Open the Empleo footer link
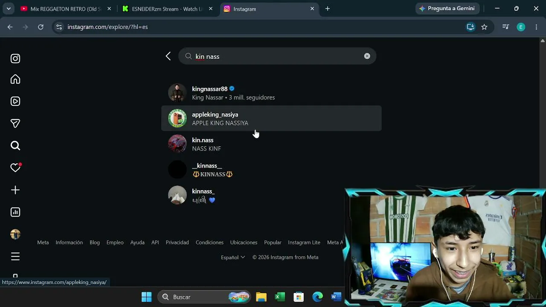The width and height of the screenshot is (546, 307). coord(115,243)
